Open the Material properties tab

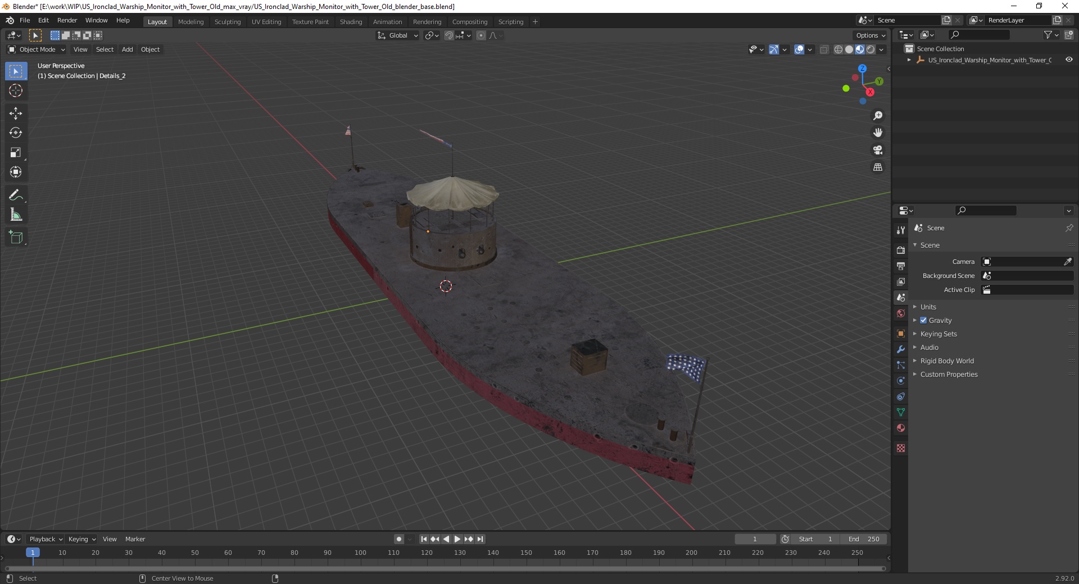point(901,428)
